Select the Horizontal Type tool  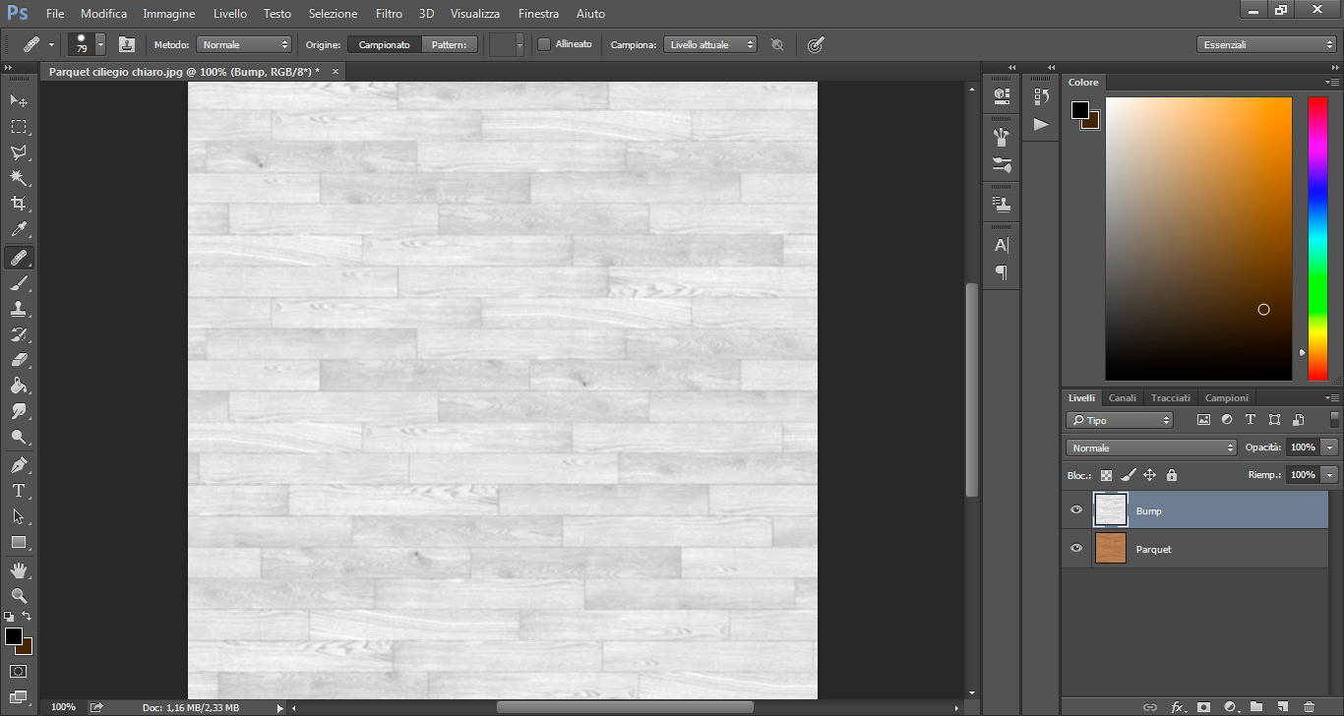point(19,490)
